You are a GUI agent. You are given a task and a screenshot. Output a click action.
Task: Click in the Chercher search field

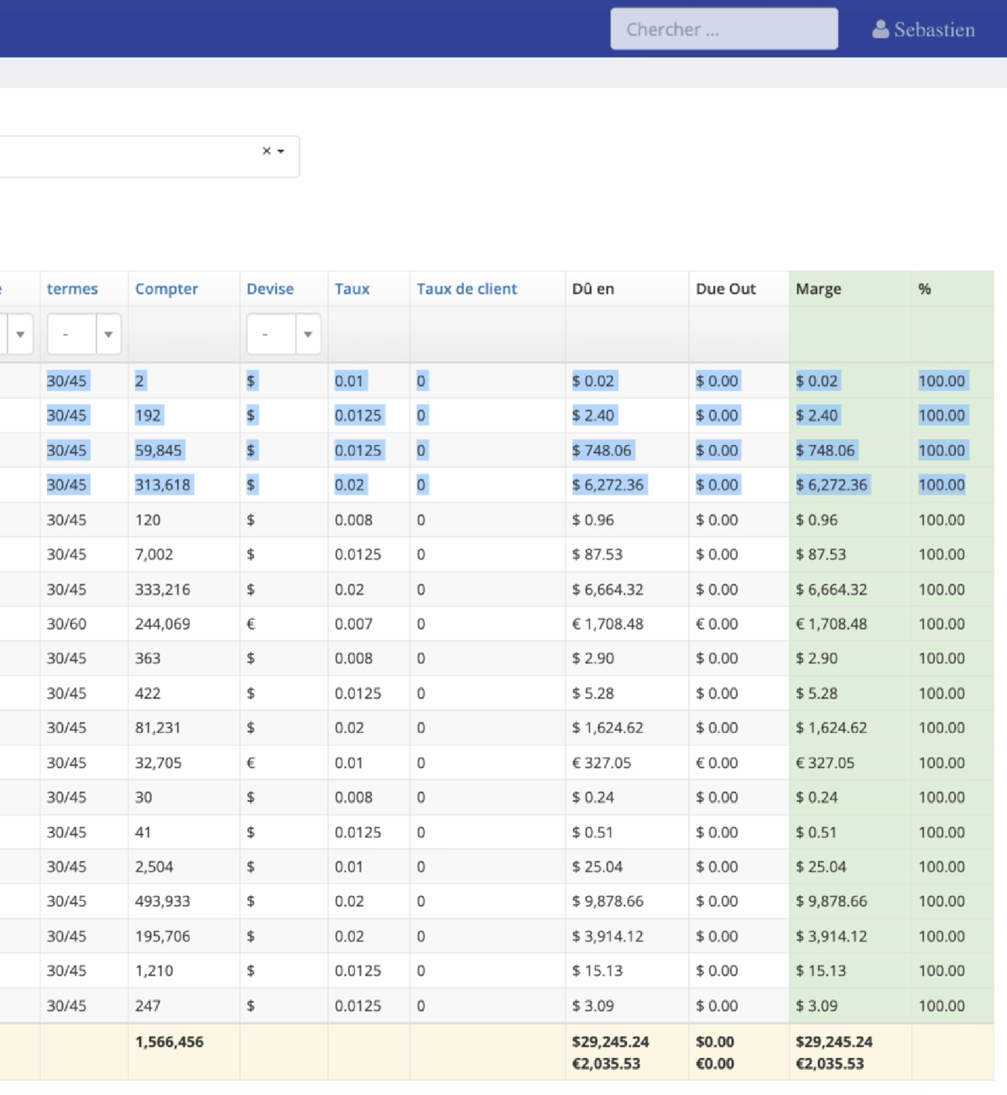[723, 29]
